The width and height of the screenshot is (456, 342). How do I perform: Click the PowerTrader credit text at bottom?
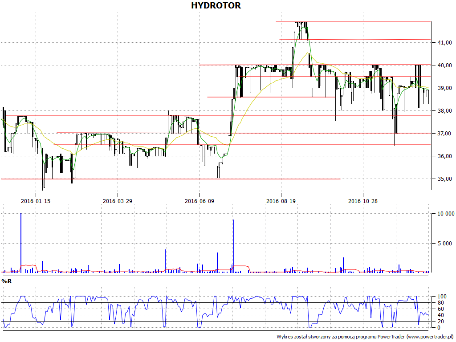[365, 337]
